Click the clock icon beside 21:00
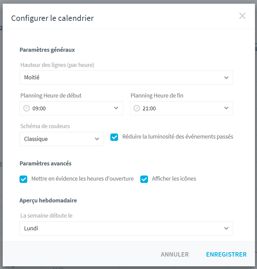This screenshot has width=257, height=269. [x=137, y=108]
